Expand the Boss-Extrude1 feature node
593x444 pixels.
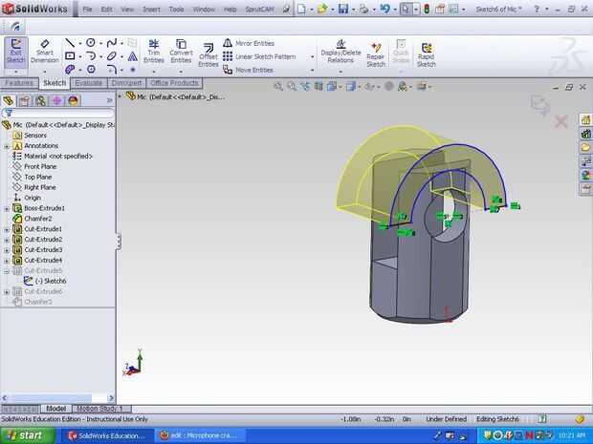(x=7, y=208)
